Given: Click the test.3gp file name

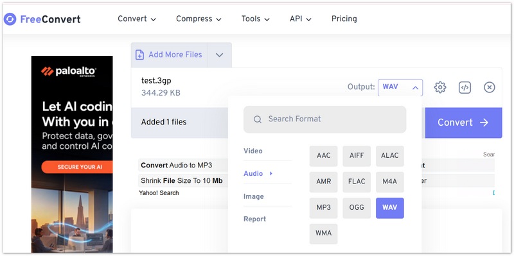Looking at the screenshot, I should [156, 81].
